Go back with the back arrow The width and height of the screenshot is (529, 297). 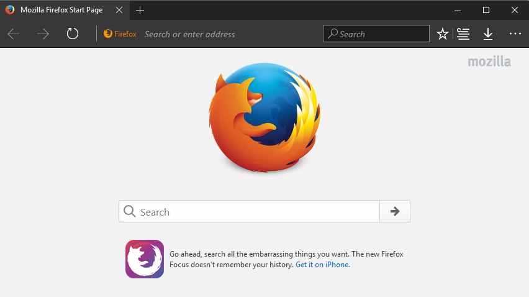[x=14, y=34]
